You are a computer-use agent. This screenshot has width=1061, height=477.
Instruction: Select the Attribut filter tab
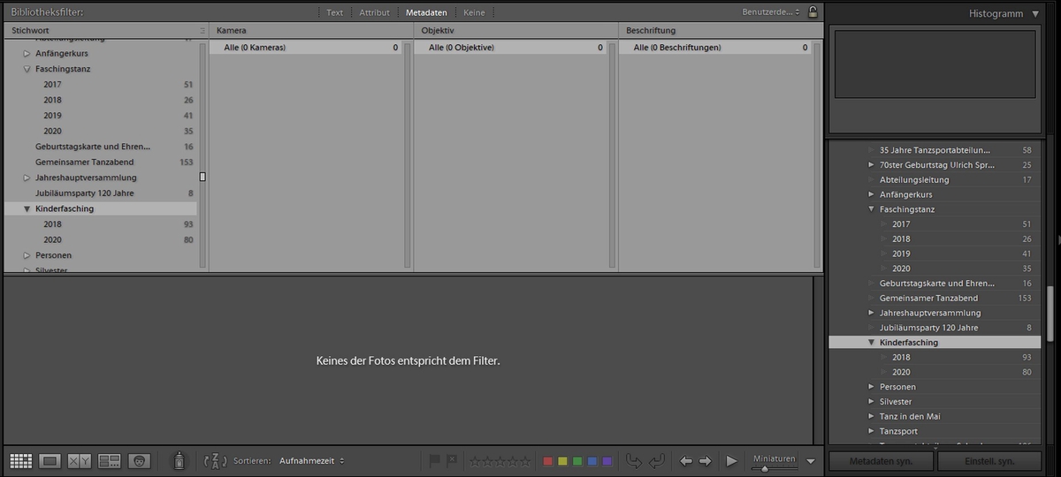pos(374,12)
